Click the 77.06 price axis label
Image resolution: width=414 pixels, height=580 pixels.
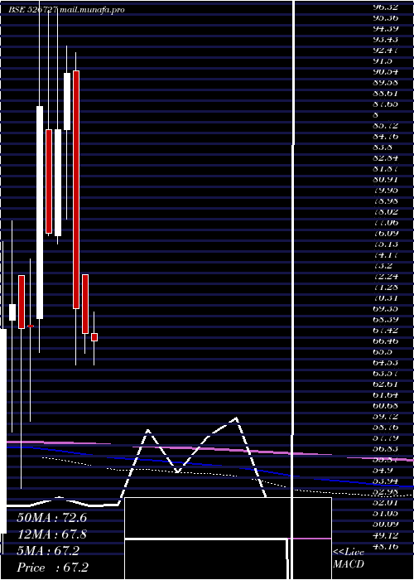click(385, 223)
